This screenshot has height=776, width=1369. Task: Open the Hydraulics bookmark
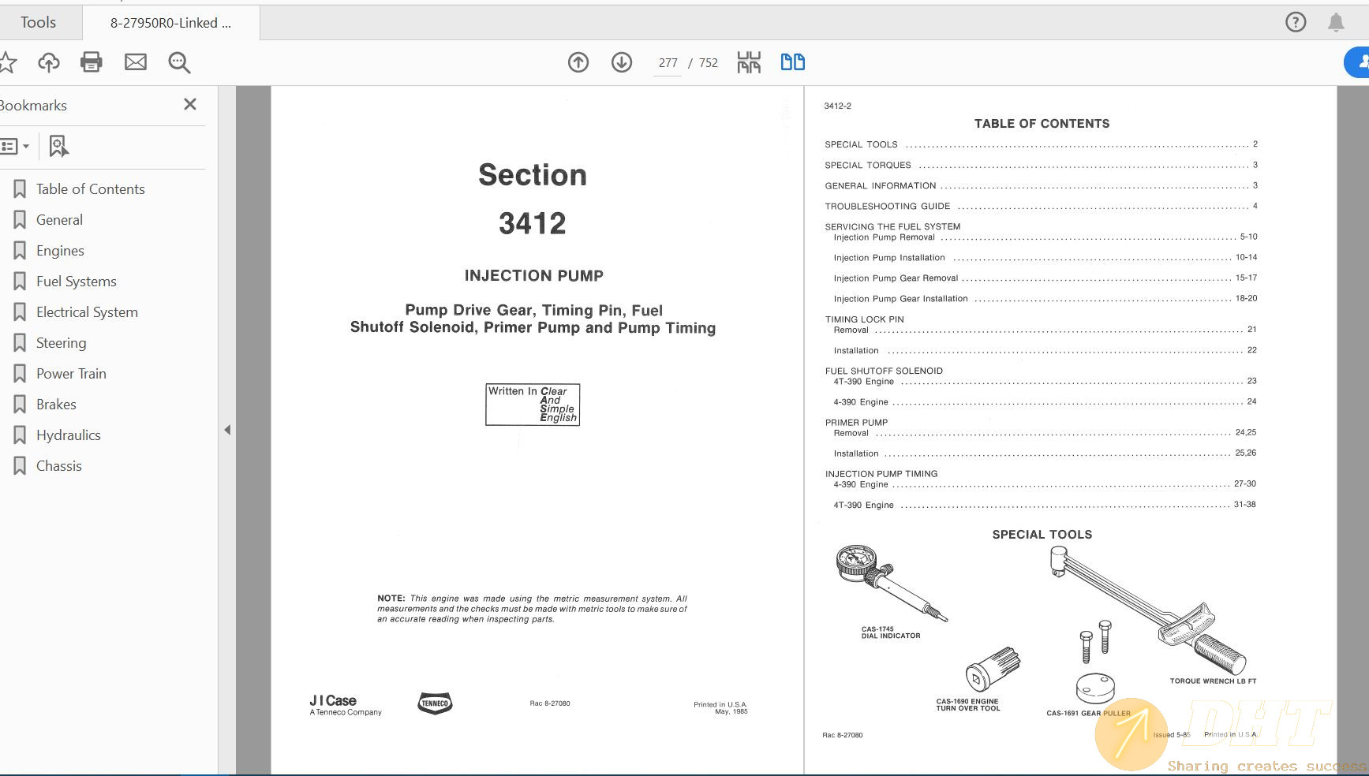[x=68, y=435]
